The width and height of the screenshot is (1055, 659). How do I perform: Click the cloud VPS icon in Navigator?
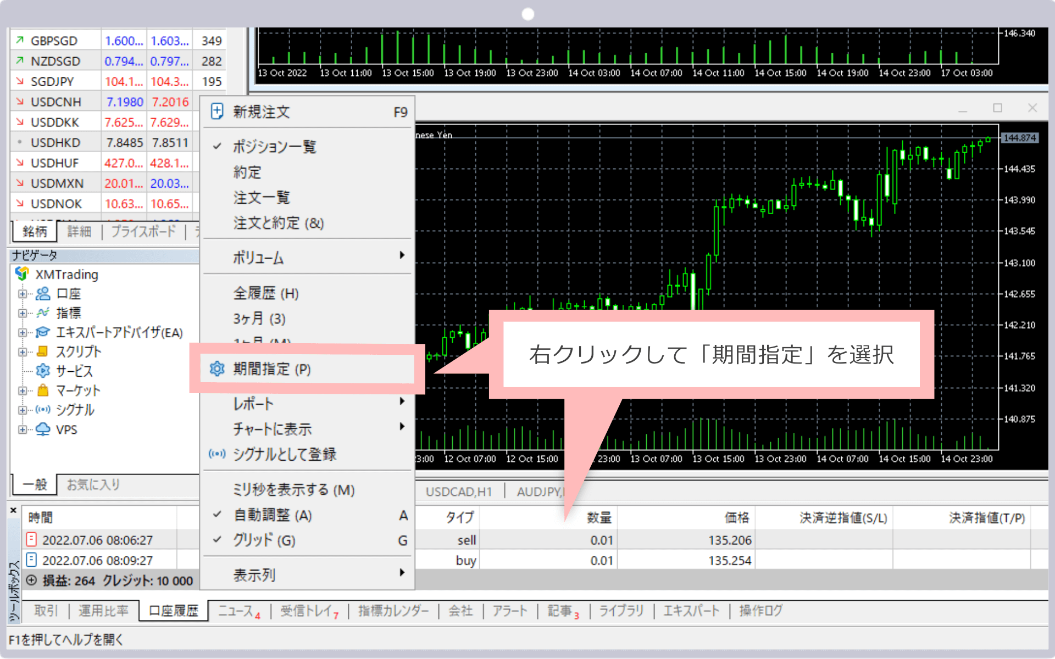pyautogui.click(x=43, y=429)
